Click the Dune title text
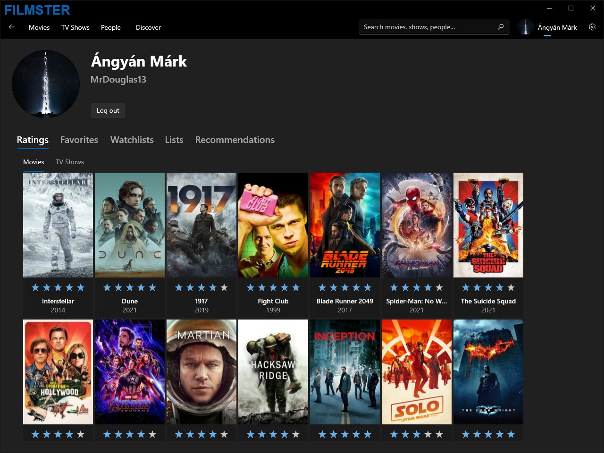The width and height of the screenshot is (604, 453). [130, 301]
